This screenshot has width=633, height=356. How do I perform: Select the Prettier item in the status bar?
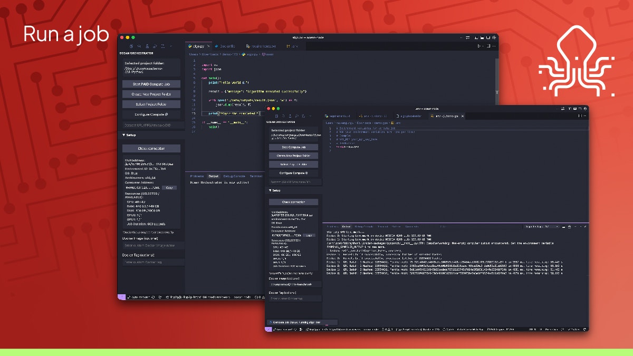tap(551, 330)
